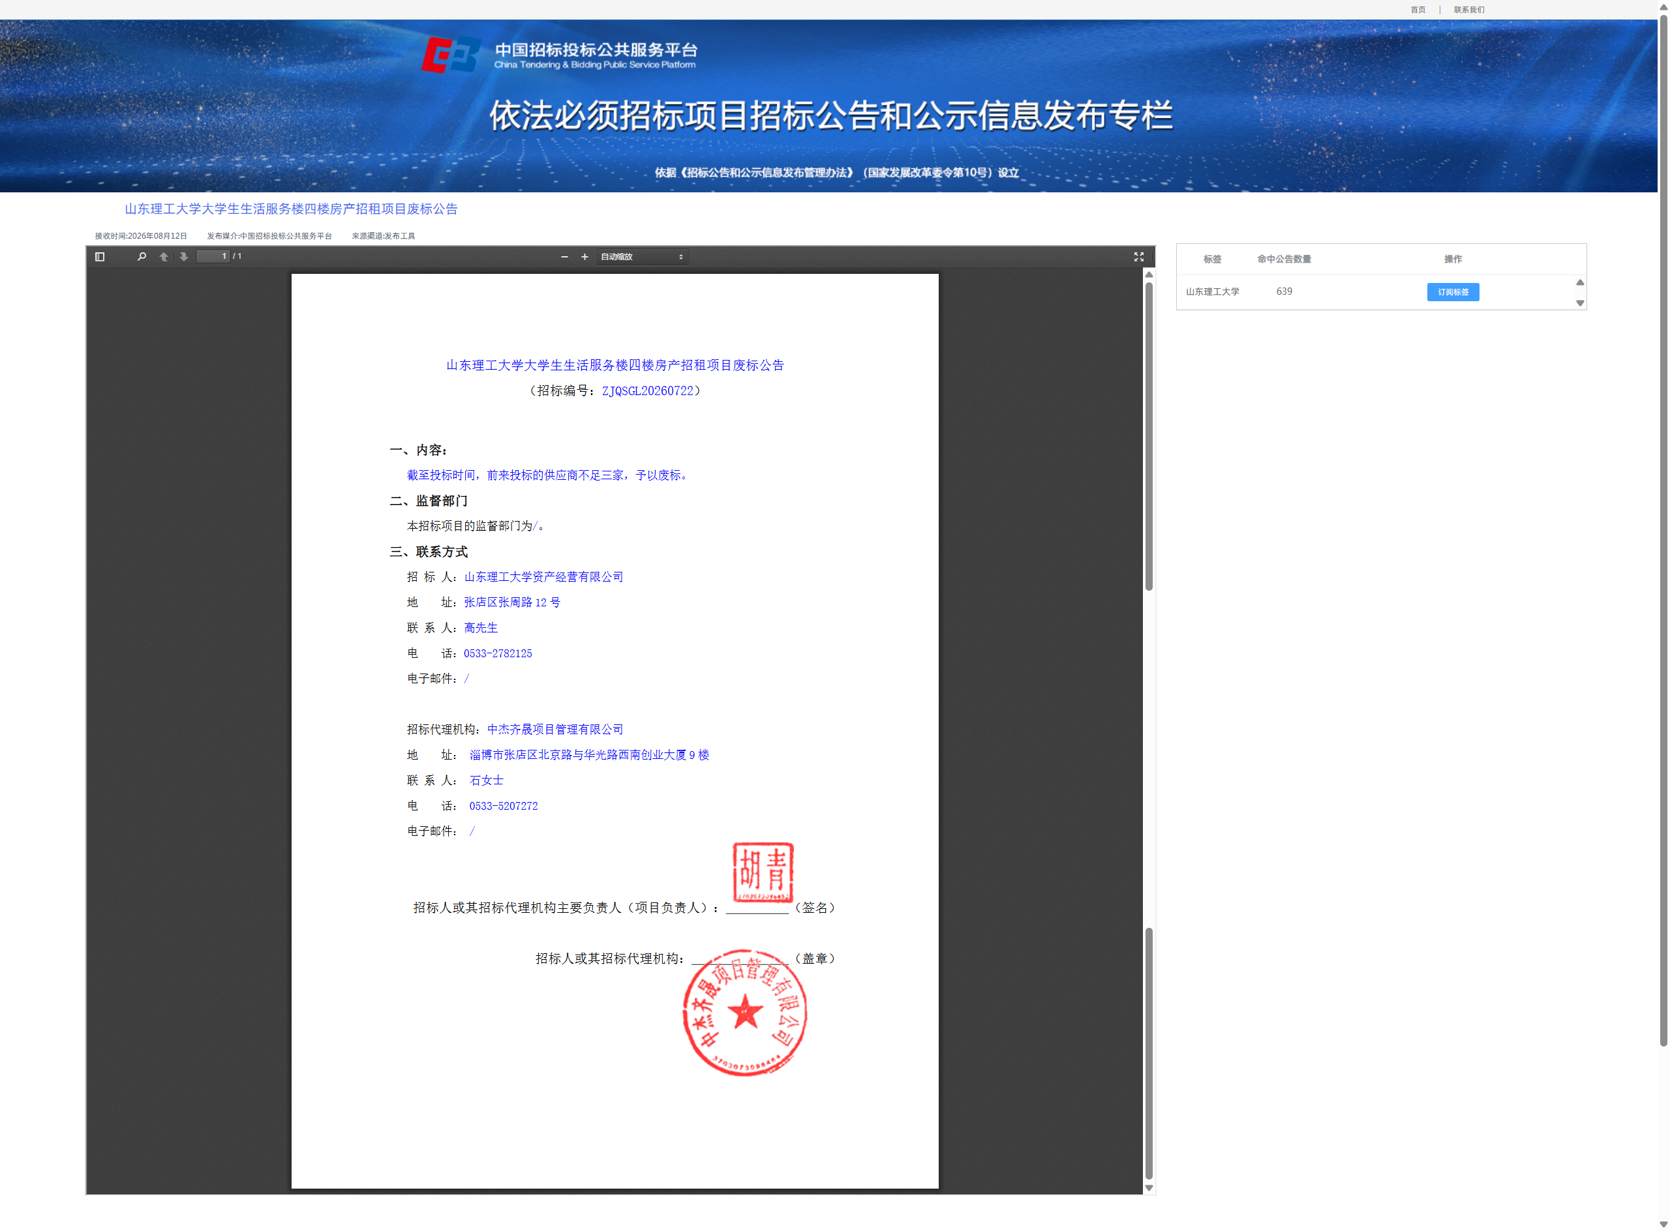
Task: Click the 标签 column header
Action: 1212,260
